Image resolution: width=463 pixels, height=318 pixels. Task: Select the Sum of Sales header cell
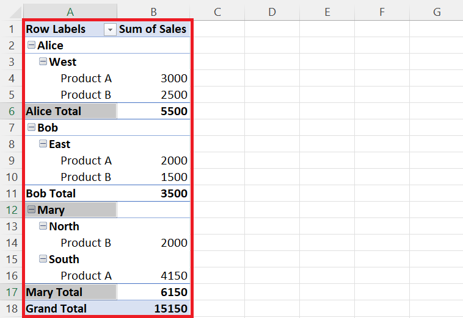click(x=153, y=29)
